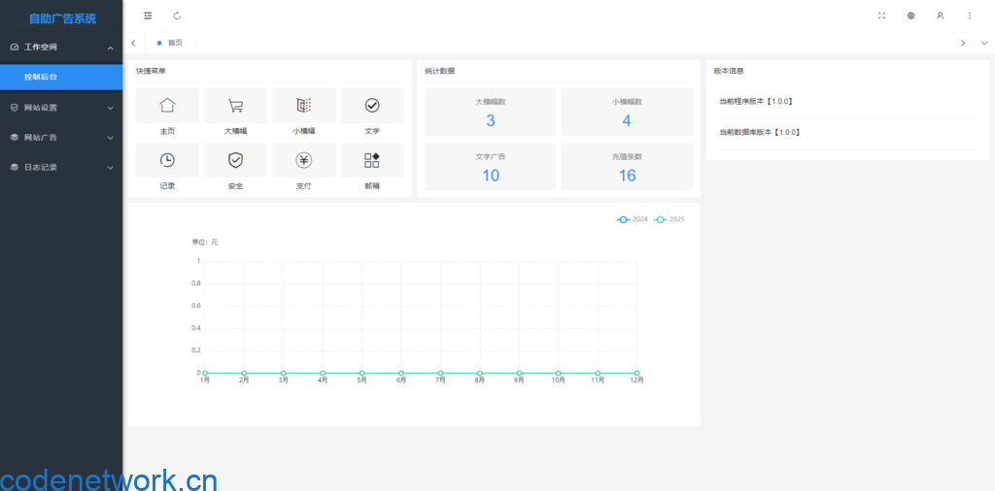Viewport: 995px width, 491px height.
Task: Expand the 网站设置 sidebar menu
Action: pyautogui.click(x=61, y=108)
